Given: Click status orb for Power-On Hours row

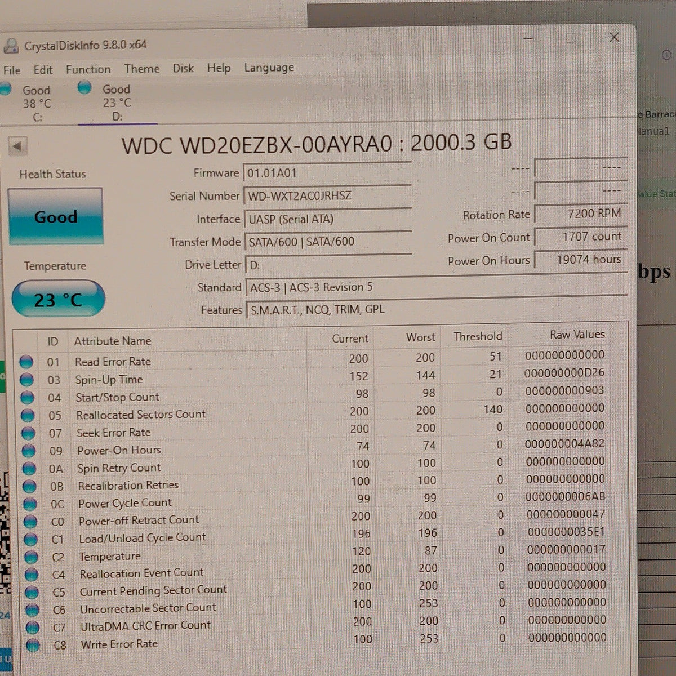Looking at the screenshot, I should click(x=29, y=451).
